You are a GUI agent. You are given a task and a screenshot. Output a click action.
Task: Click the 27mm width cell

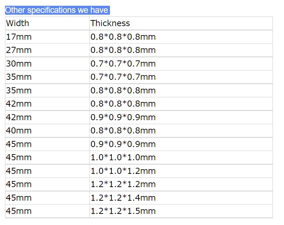[19, 50]
